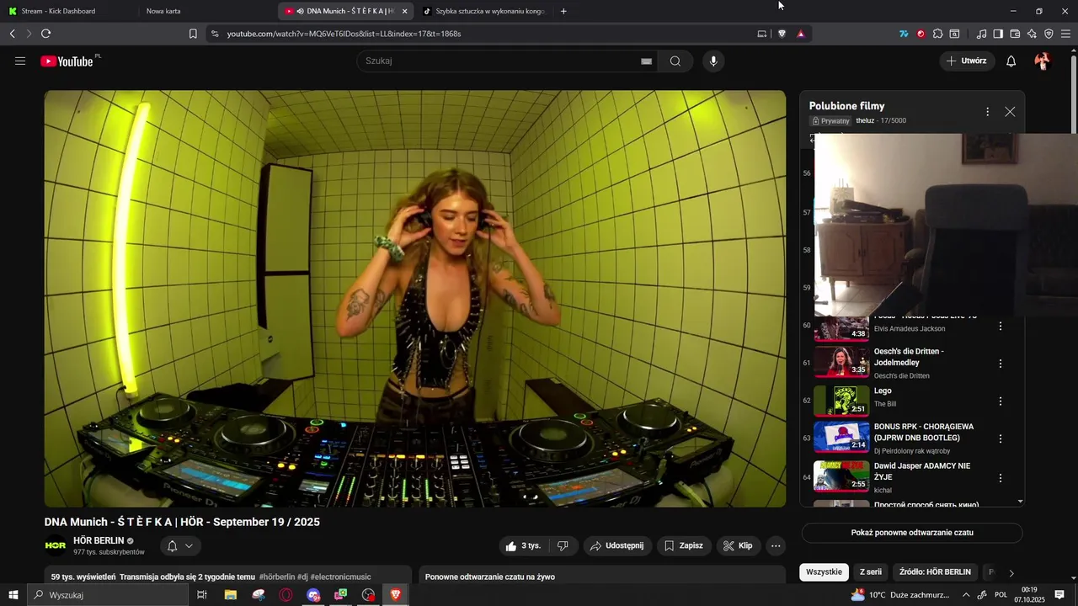1078x606 pixels.
Task: Open options menu for Lego video
Action: [x=1001, y=401]
